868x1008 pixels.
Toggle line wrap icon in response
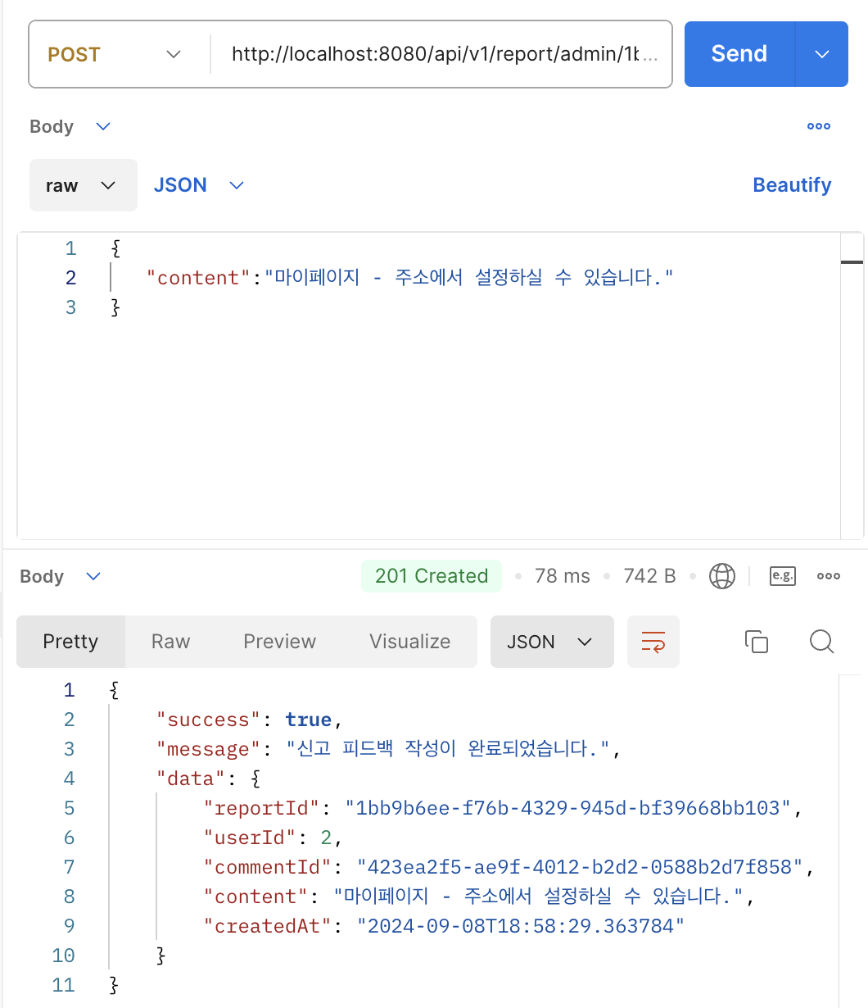(x=653, y=642)
